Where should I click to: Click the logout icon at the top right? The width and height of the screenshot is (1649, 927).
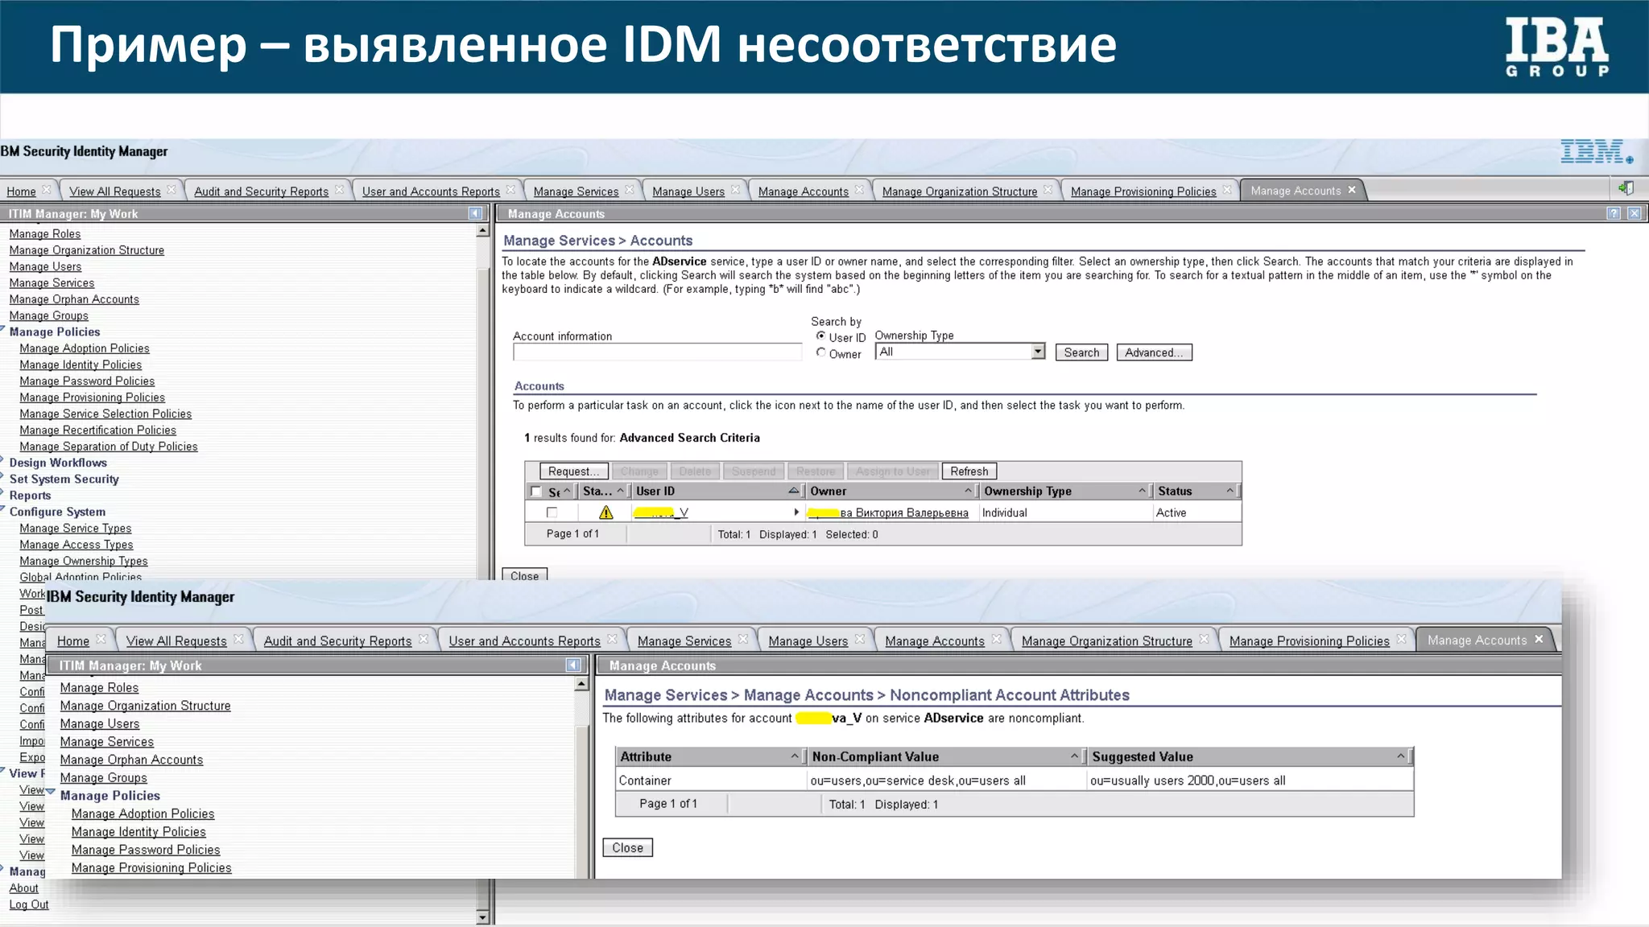pos(1626,188)
